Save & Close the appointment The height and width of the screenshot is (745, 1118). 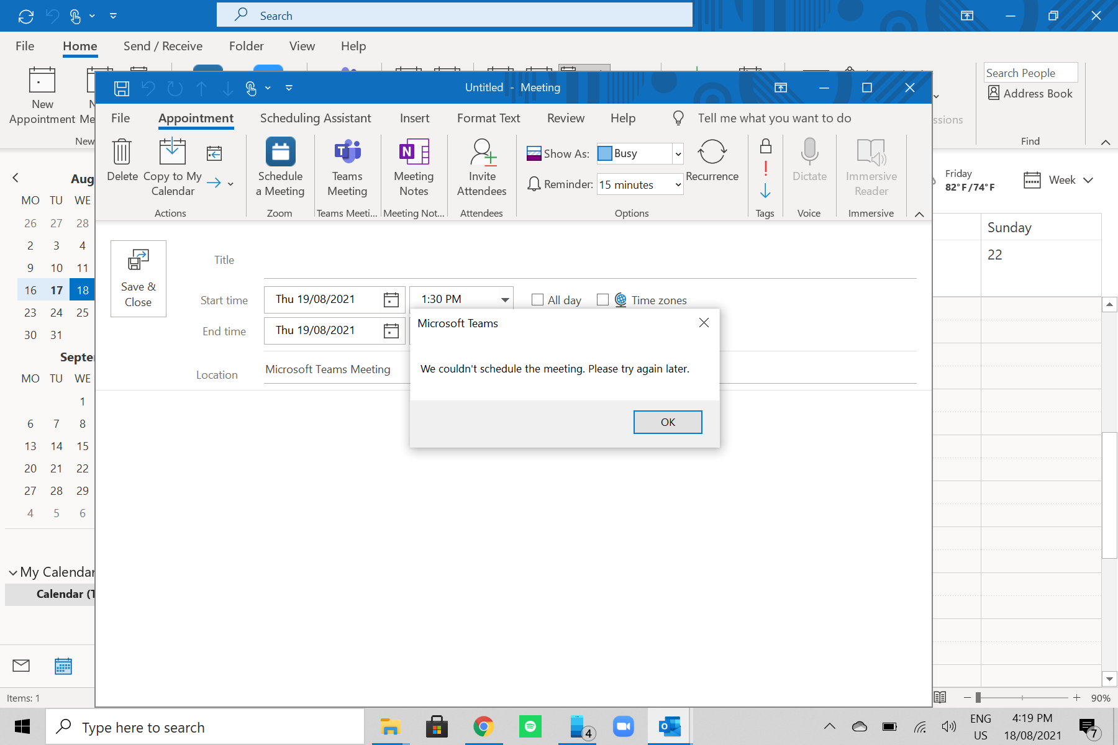tap(138, 278)
